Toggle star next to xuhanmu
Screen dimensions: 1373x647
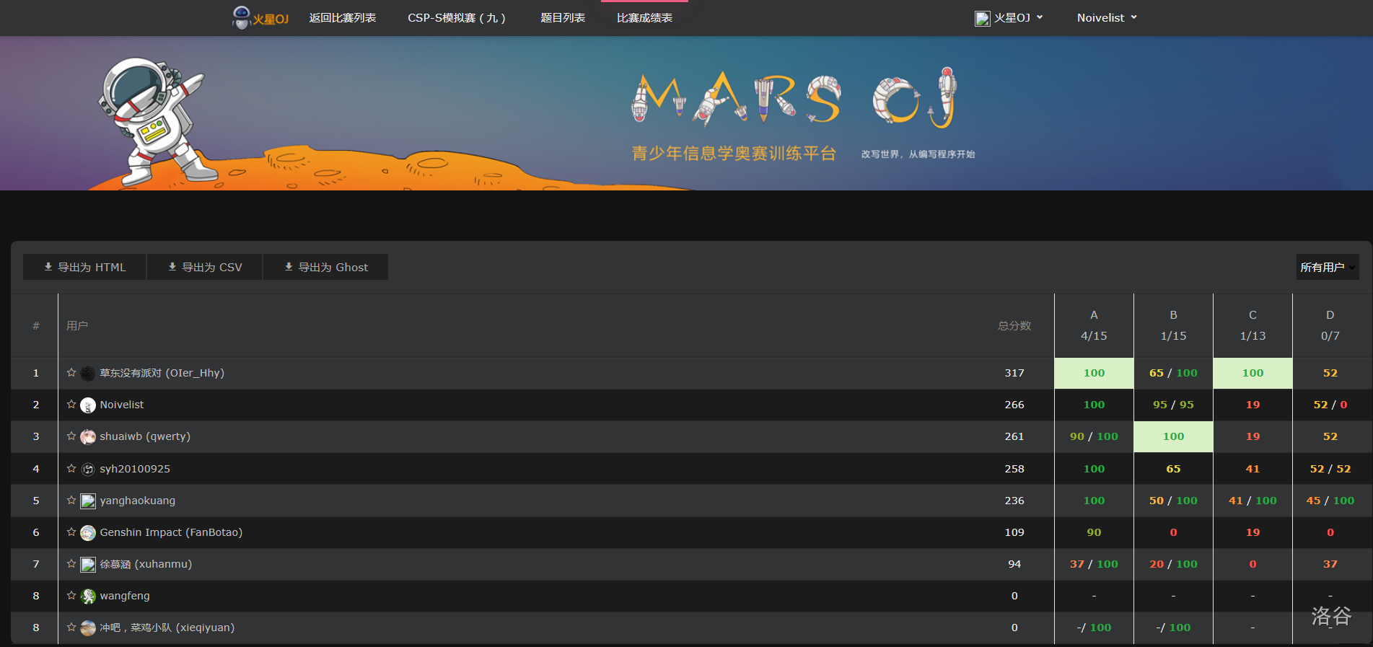(71, 563)
